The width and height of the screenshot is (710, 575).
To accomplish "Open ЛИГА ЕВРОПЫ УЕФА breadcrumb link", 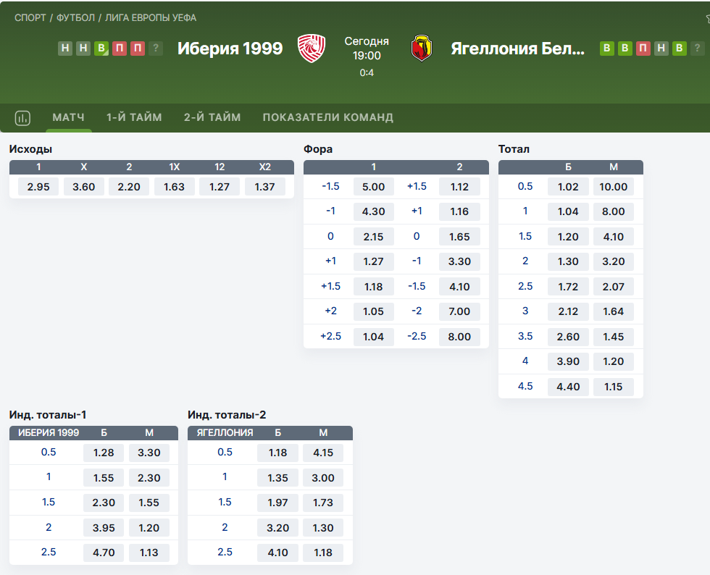I will click(151, 17).
